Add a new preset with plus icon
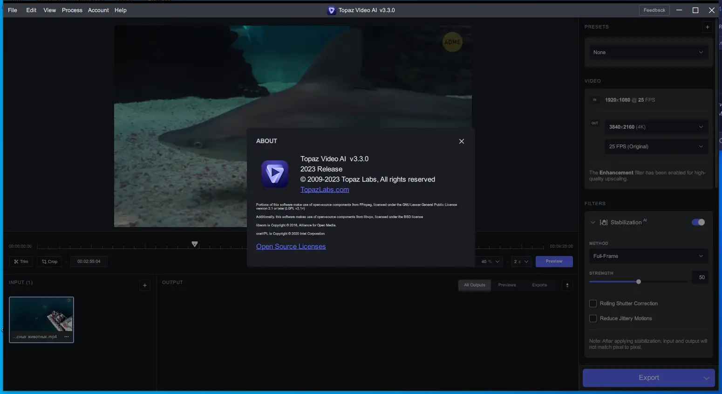Image resolution: width=722 pixels, height=394 pixels. (x=708, y=27)
